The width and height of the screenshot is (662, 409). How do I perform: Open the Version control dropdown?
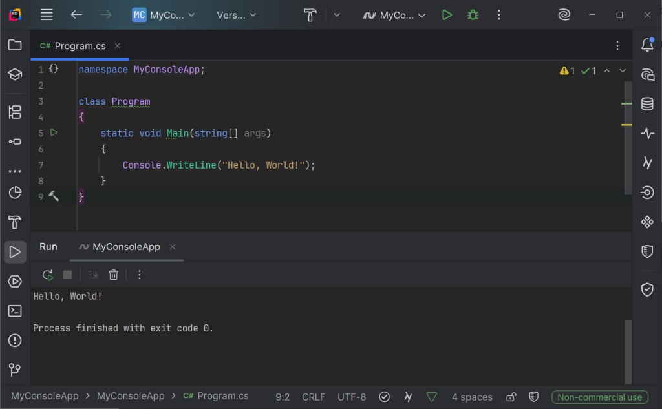coord(237,15)
